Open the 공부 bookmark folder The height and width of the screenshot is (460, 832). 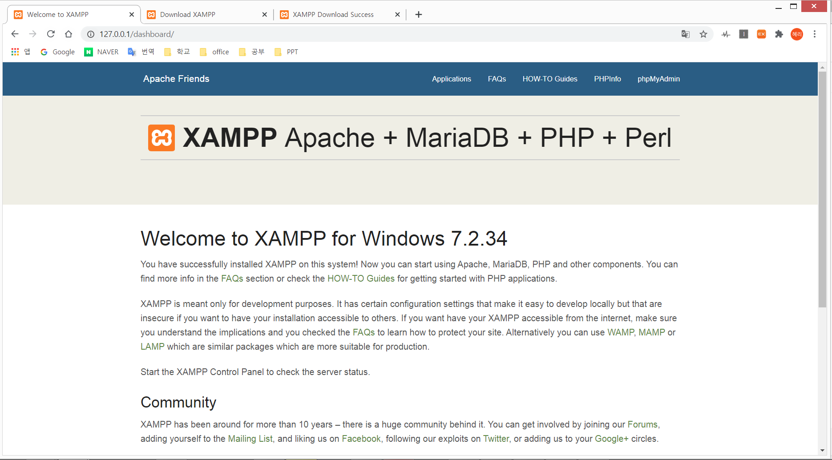(251, 52)
